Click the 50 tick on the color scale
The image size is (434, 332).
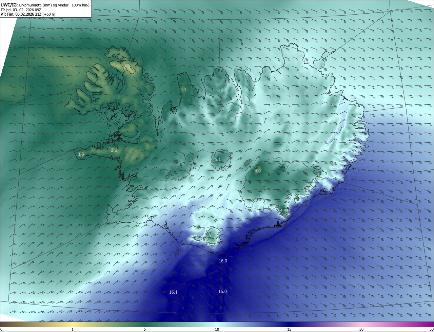431,330
